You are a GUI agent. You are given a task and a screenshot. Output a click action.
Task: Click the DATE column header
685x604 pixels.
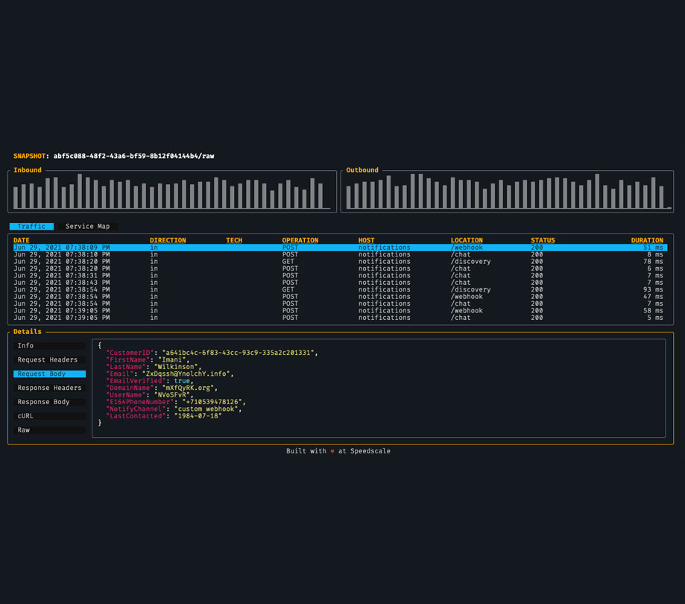coord(22,240)
